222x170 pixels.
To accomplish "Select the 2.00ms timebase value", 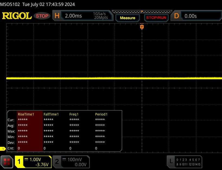I will [73, 16].
